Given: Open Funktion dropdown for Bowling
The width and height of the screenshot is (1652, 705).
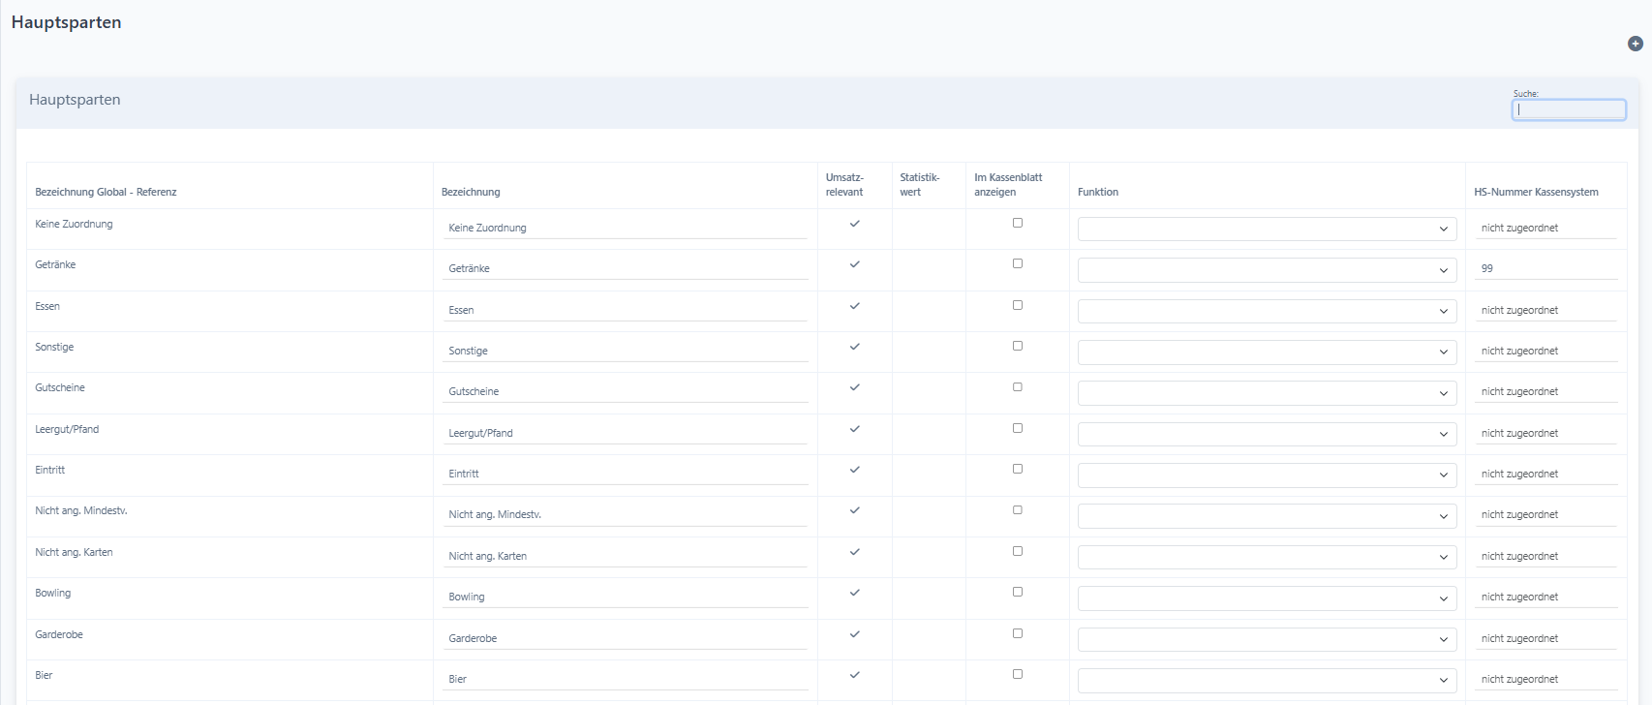Looking at the screenshot, I should pos(1267,598).
